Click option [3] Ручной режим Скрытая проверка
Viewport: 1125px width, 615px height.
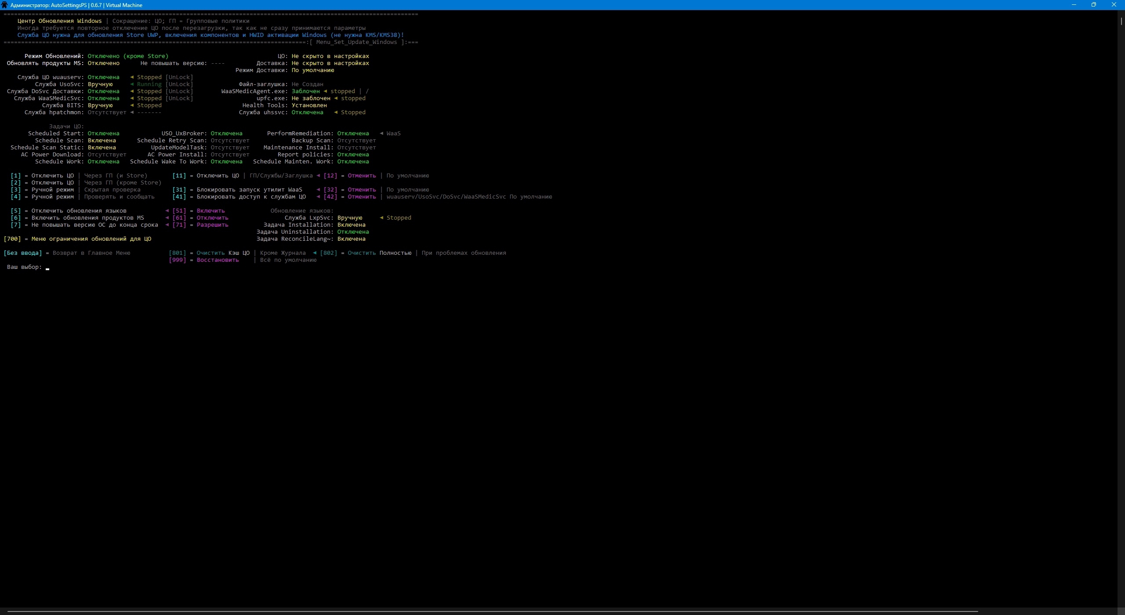pos(76,190)
